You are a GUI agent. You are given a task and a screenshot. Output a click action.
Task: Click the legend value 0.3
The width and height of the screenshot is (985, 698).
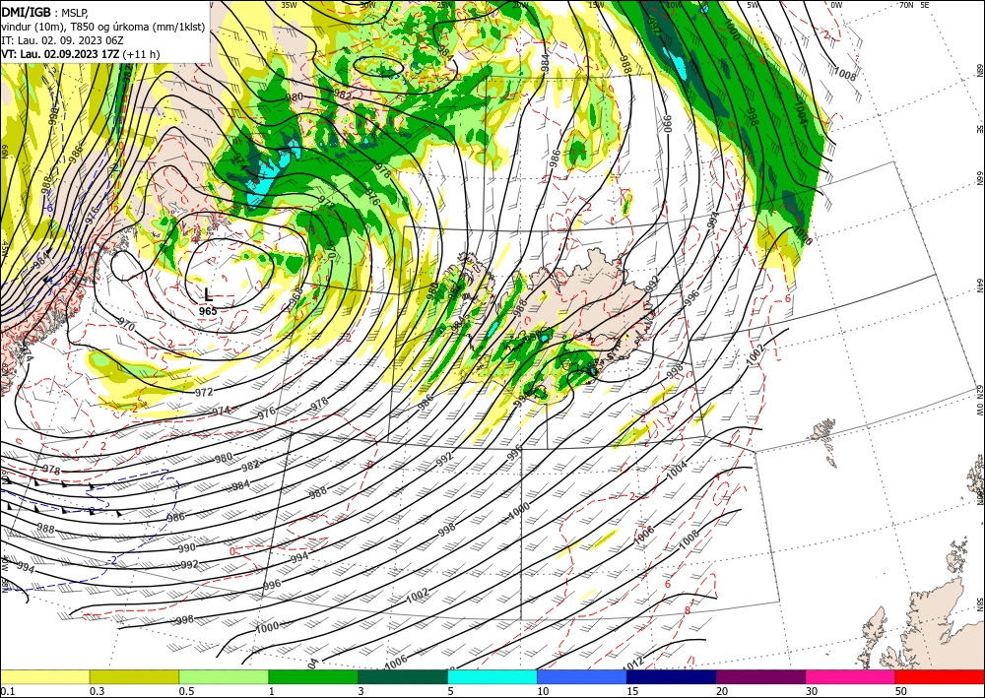pos(97,691)
